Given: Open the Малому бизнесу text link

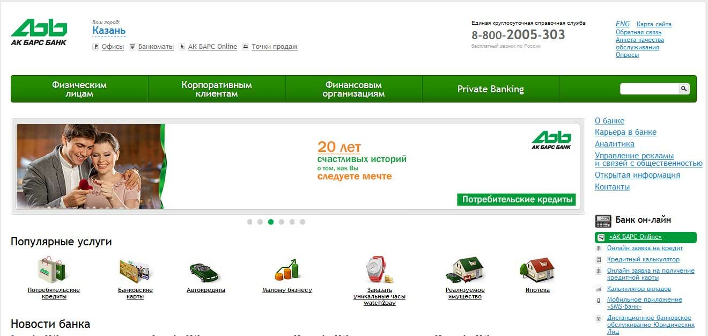Looking at the screenshot, I should click(287, 290).
